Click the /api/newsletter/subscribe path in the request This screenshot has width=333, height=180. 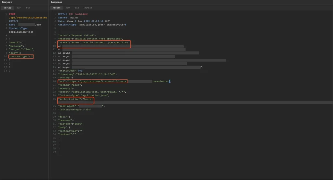[28, 18]
